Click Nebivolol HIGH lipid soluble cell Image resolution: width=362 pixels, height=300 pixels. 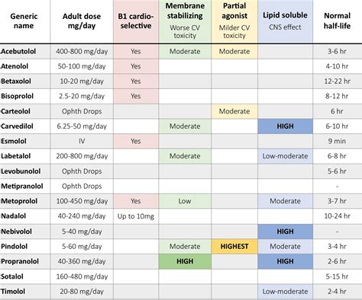coord(285,231)
